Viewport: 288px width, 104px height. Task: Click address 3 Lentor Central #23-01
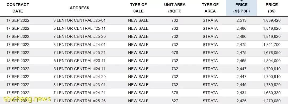(79, 85)
